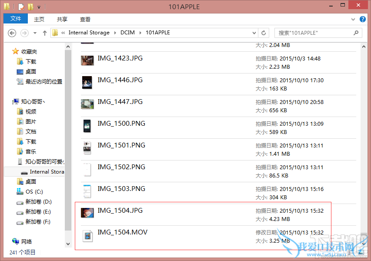Open the OS (C:) drive

30,192
